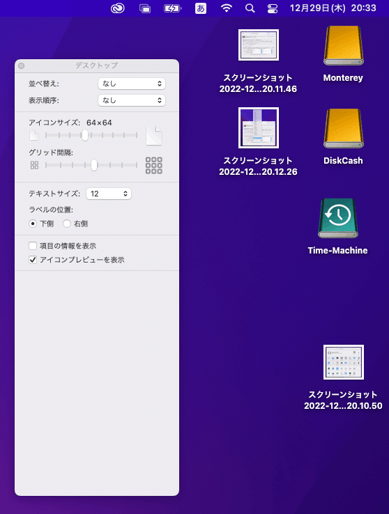Screen dimensions: 389x514
Task: Enable 項目の情報を表示 checkbox
Action: pyautogui.click(x=33, y=246)
